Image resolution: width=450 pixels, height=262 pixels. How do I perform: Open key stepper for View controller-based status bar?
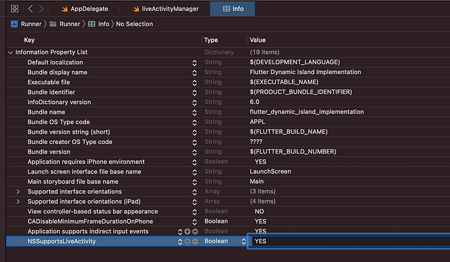(x=195, y=212)
